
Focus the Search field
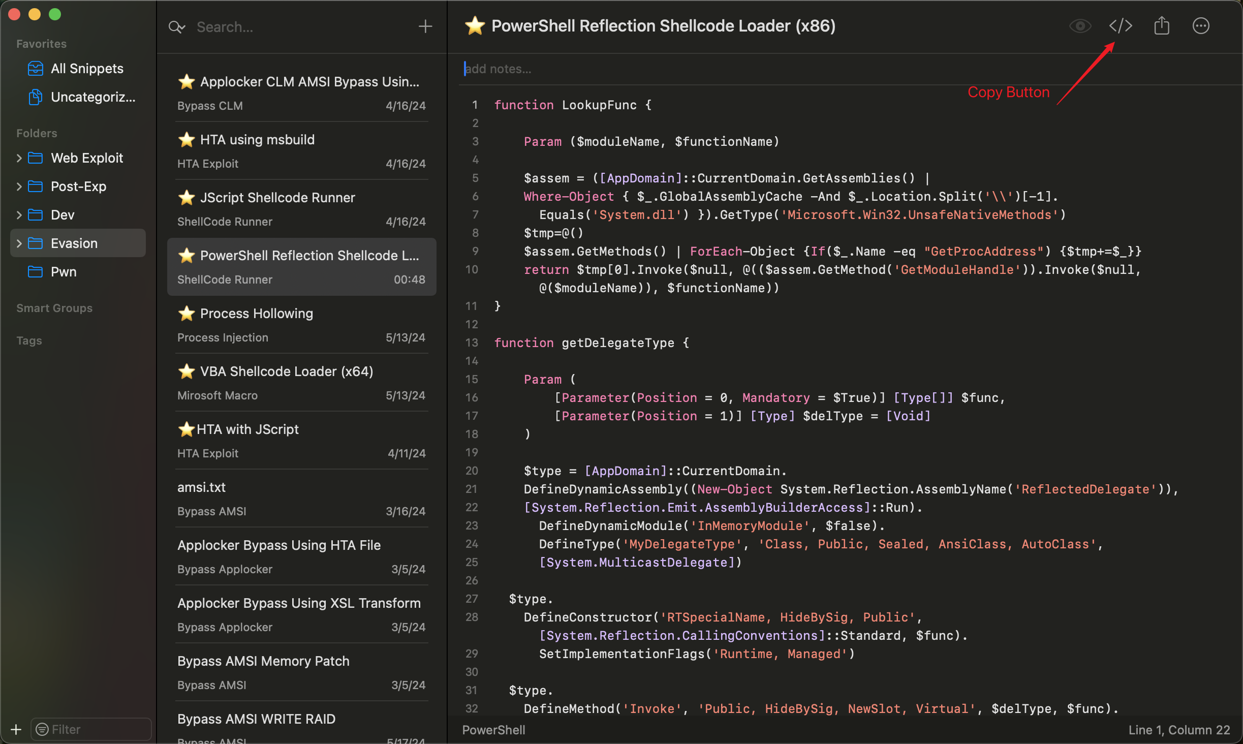(302, 27)
